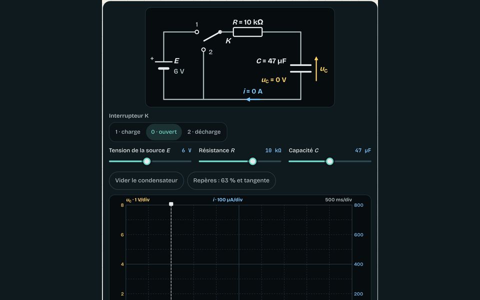Click the resistor symbol in the circuit

click(247, 32)
